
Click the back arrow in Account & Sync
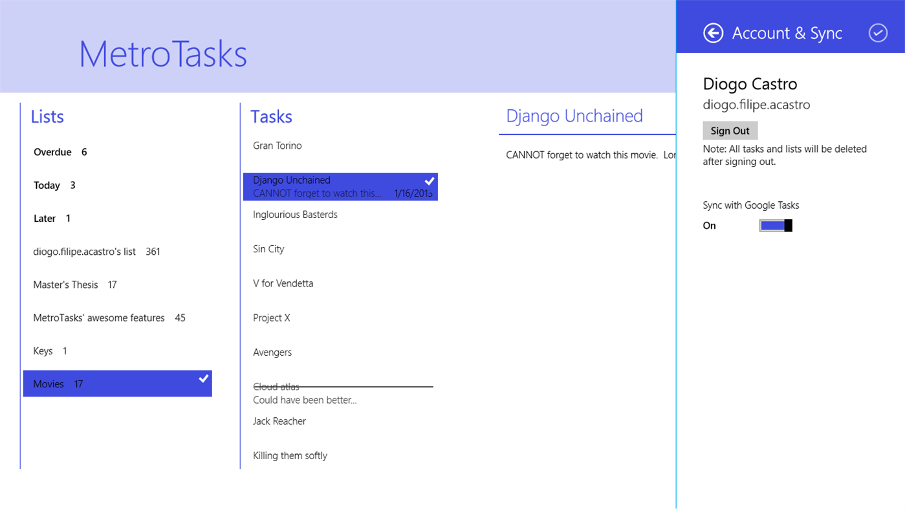(712, 32)
